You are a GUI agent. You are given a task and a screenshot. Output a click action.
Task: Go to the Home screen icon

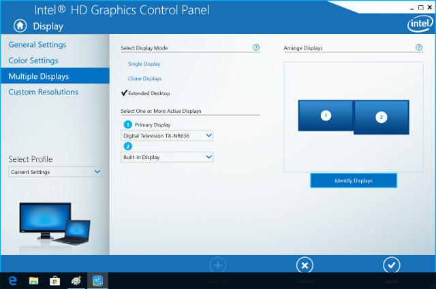(20, 26)
